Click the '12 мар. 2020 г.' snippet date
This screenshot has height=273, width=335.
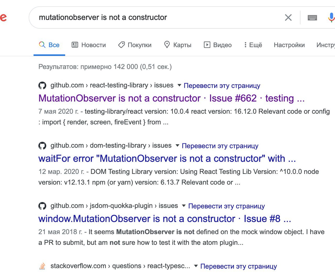coord(62,172)
